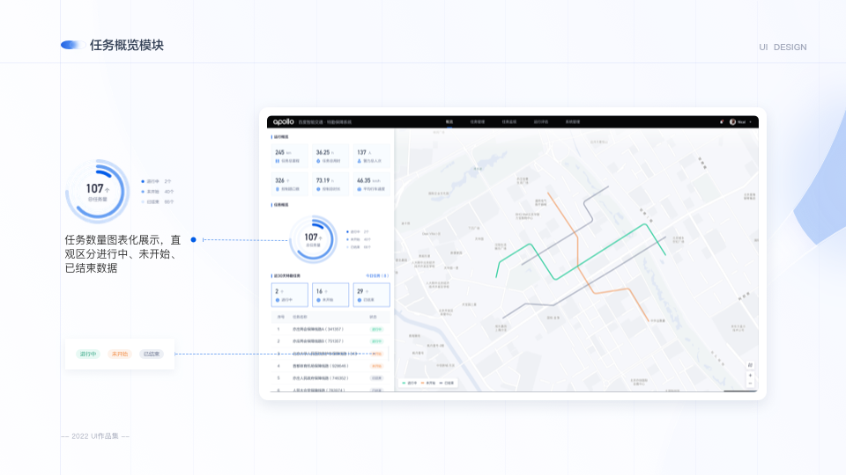Switch to the third tab in the top navigation
Viewport: 846px width, 475px height.
point(509,122)
